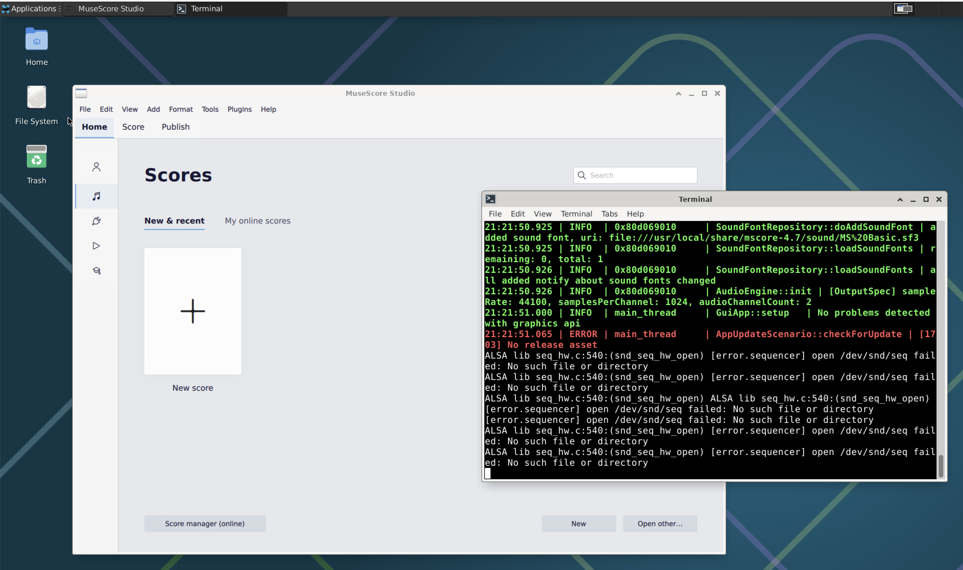Open MuseScore View menu
This screenshot has height=570, width=963.
129,109
